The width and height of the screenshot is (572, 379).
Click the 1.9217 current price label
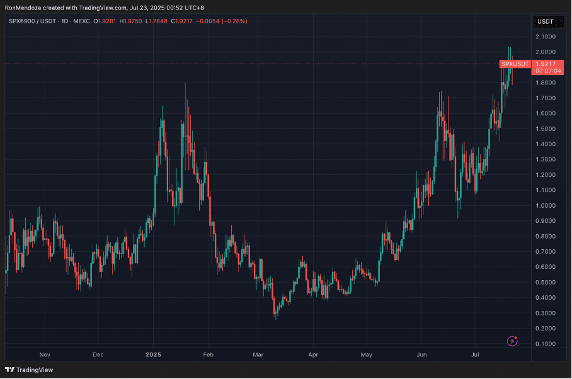pos(546,64)
